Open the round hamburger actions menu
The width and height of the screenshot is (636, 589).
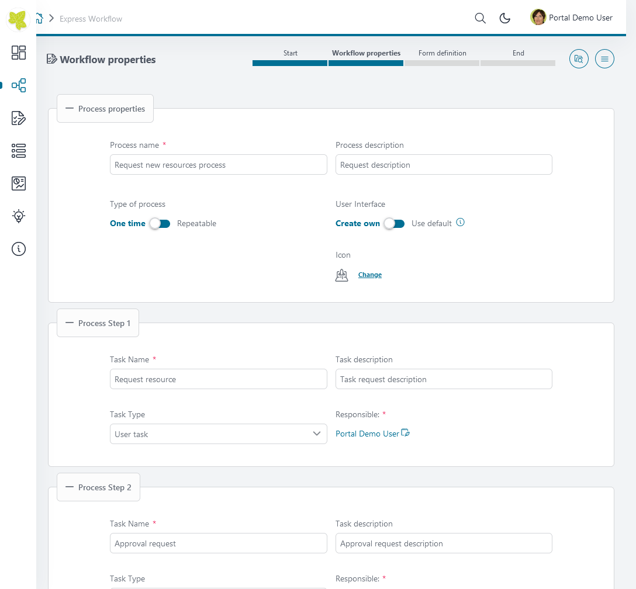coord(604,59)
